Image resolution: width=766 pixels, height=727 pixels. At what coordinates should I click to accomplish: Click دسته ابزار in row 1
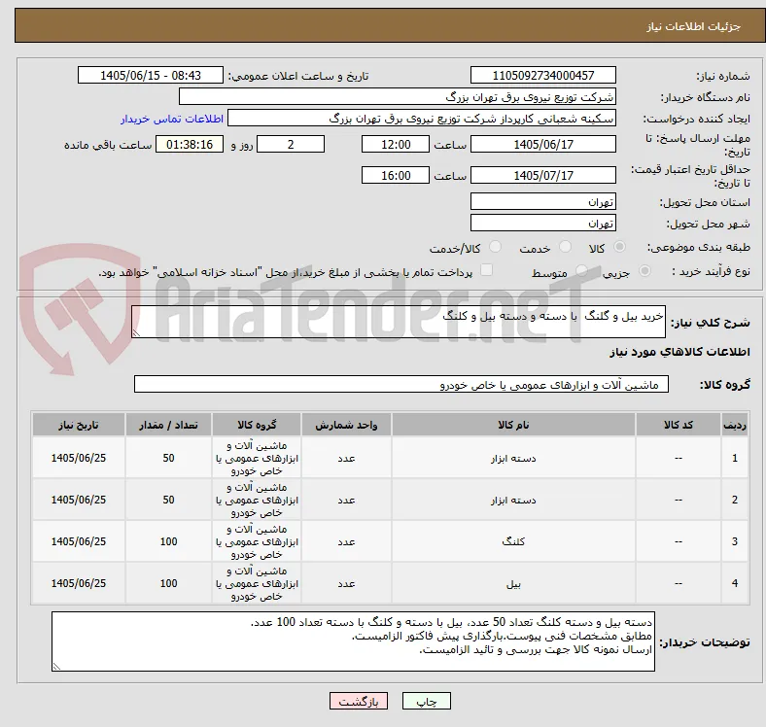point(513,459)
